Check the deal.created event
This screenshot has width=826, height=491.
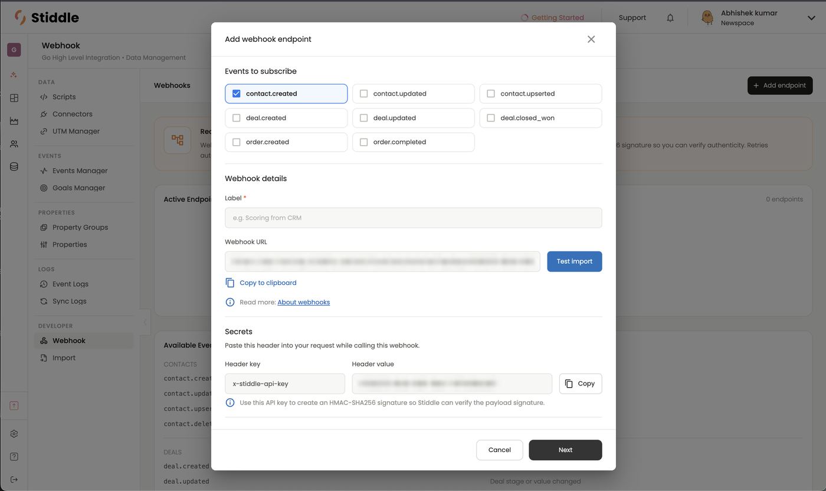(237, 118)
